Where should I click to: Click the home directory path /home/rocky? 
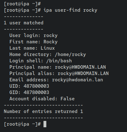(x=70, y=54)
